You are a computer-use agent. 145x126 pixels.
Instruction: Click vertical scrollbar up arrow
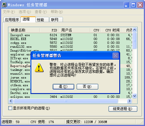click(135, 30)
